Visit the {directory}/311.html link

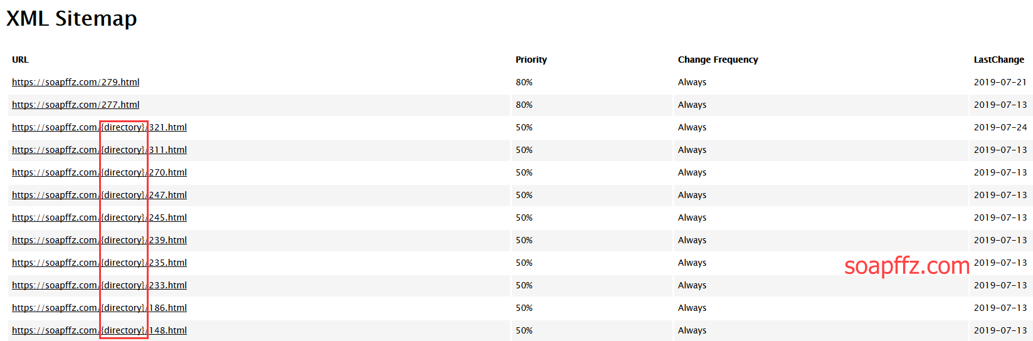point(99,150)
